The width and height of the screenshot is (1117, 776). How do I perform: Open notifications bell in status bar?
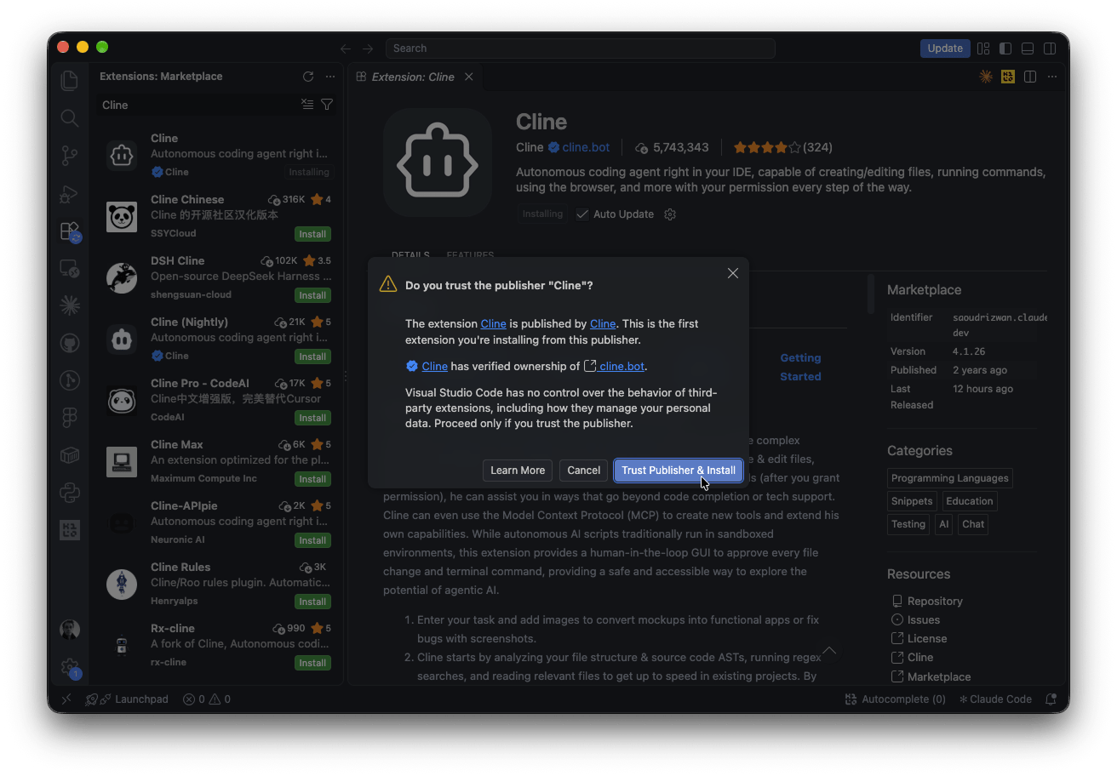tap(1052, 699)
